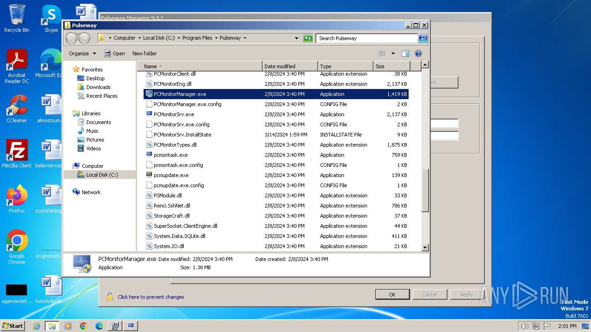Select PCMonitorManager.exe.config file
Screen dimensions: 591x332
(276, 104)
